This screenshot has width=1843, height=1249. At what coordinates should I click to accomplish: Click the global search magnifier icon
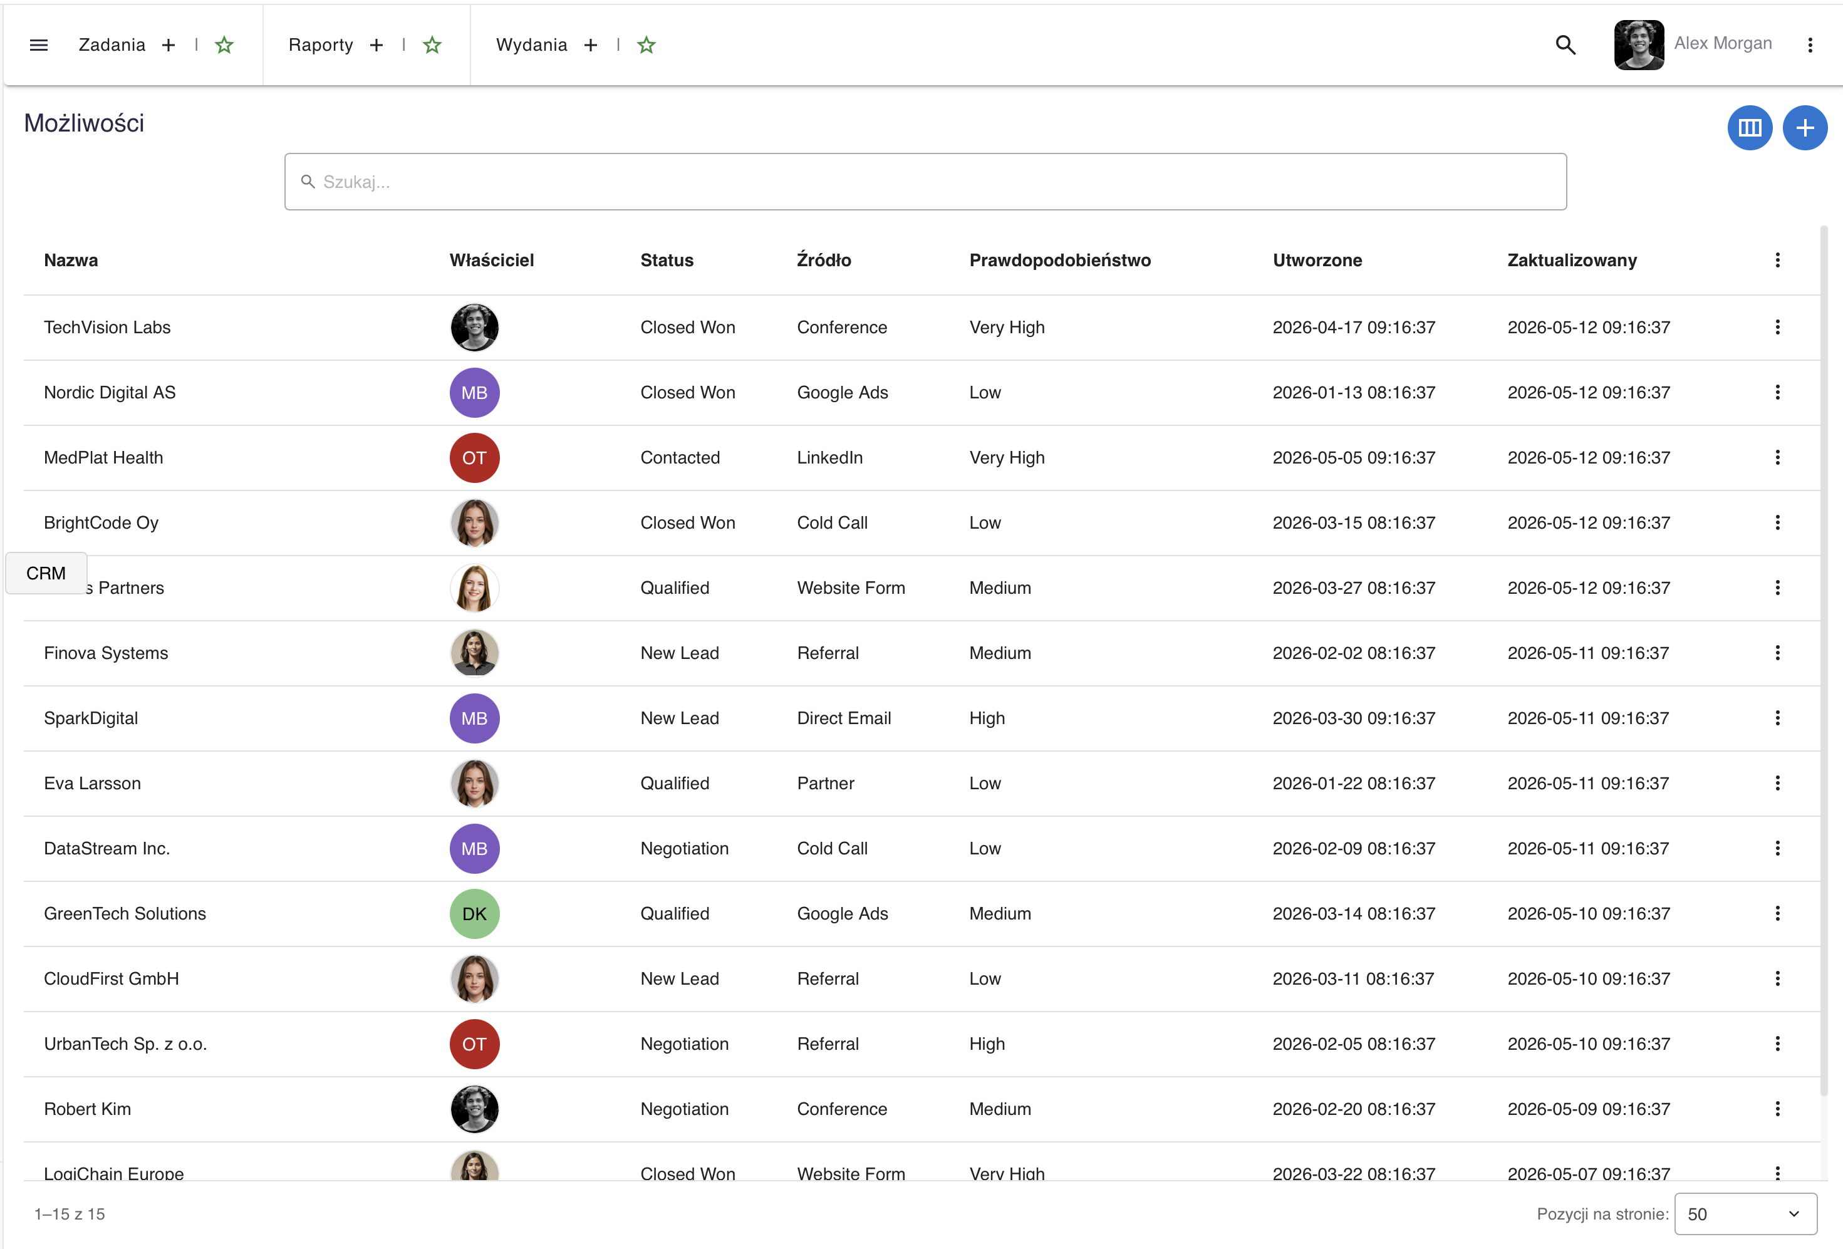click(x=1565, y=45)
